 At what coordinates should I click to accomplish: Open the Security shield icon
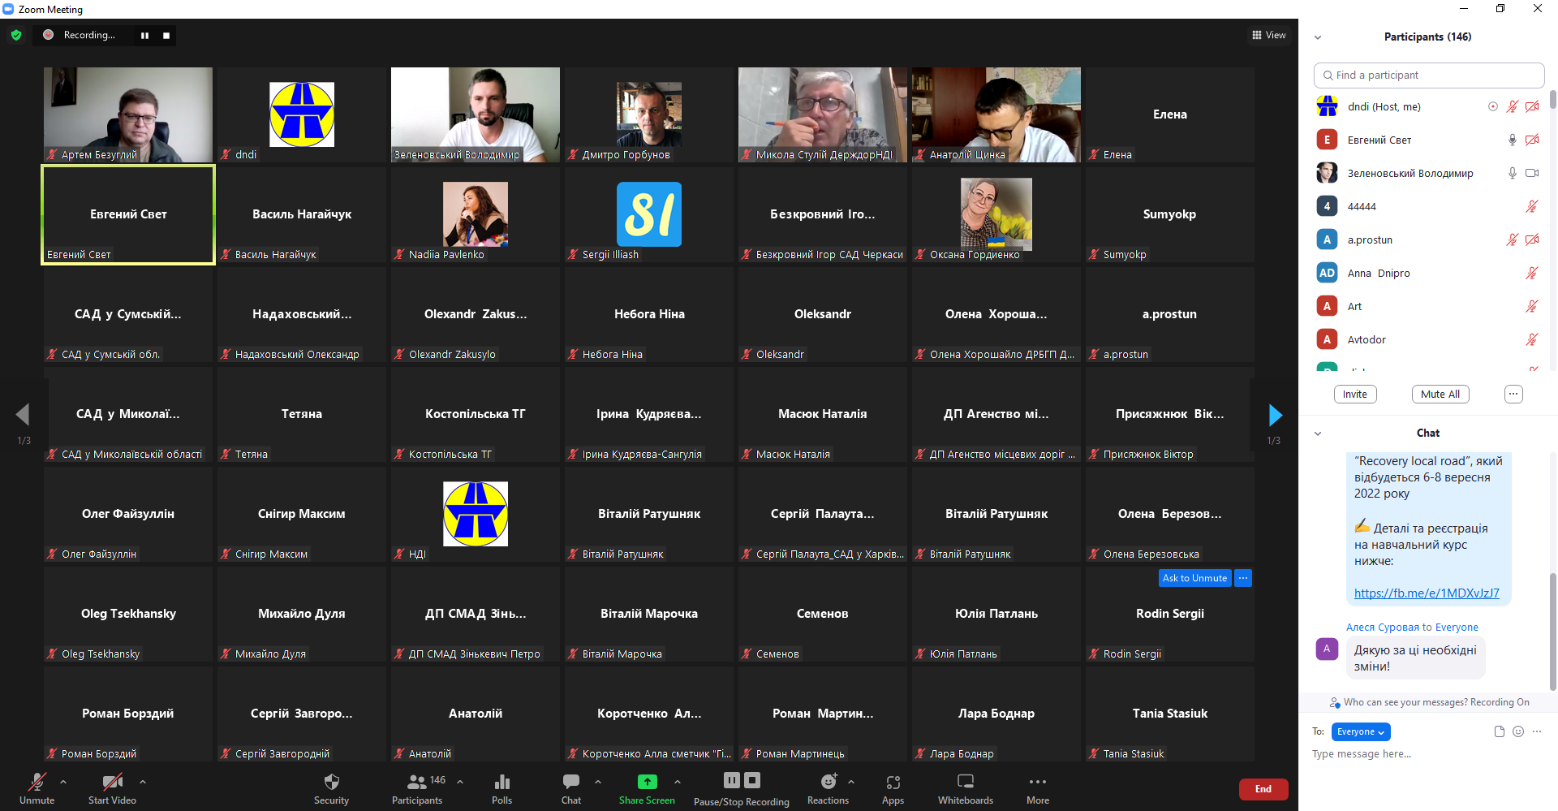click(x=331, y=782)
